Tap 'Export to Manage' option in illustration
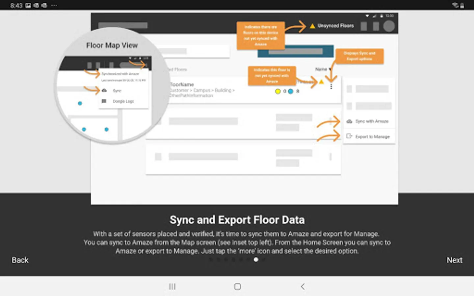Viewport: 474px width, 296px height. coord(368,136)
